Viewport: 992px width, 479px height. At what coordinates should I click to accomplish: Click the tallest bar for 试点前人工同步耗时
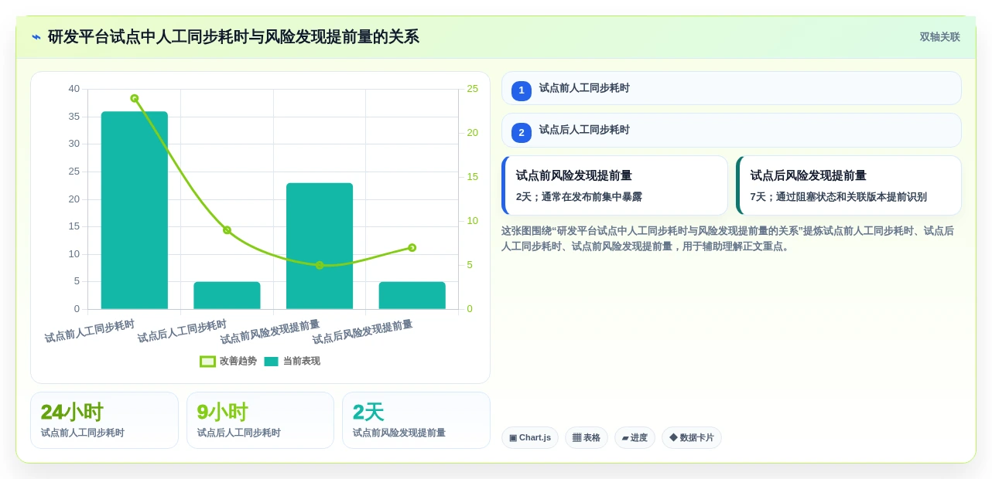(x=135, y=210)
